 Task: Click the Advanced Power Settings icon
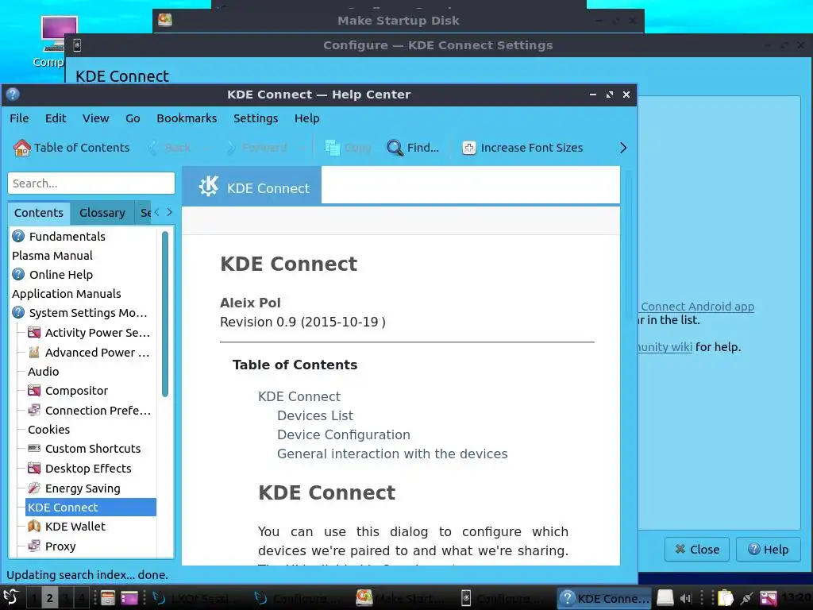pos(34,352)
